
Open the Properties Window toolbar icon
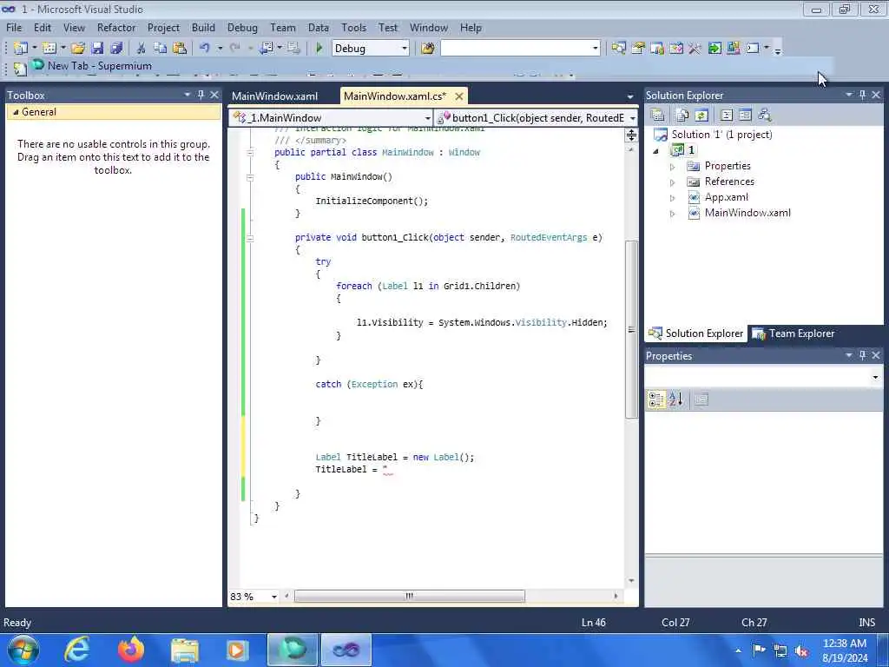(x=638, y=49)
